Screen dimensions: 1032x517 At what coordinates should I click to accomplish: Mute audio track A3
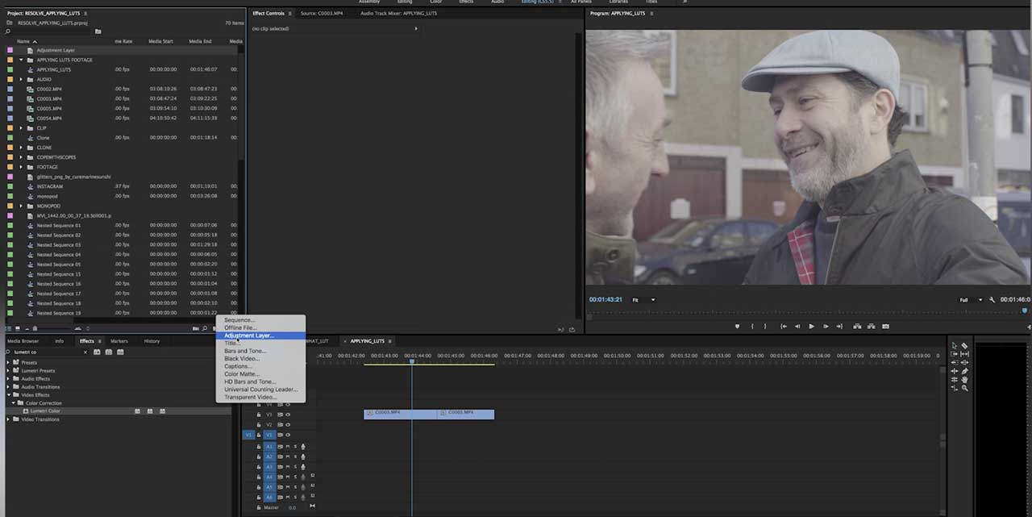288,467
